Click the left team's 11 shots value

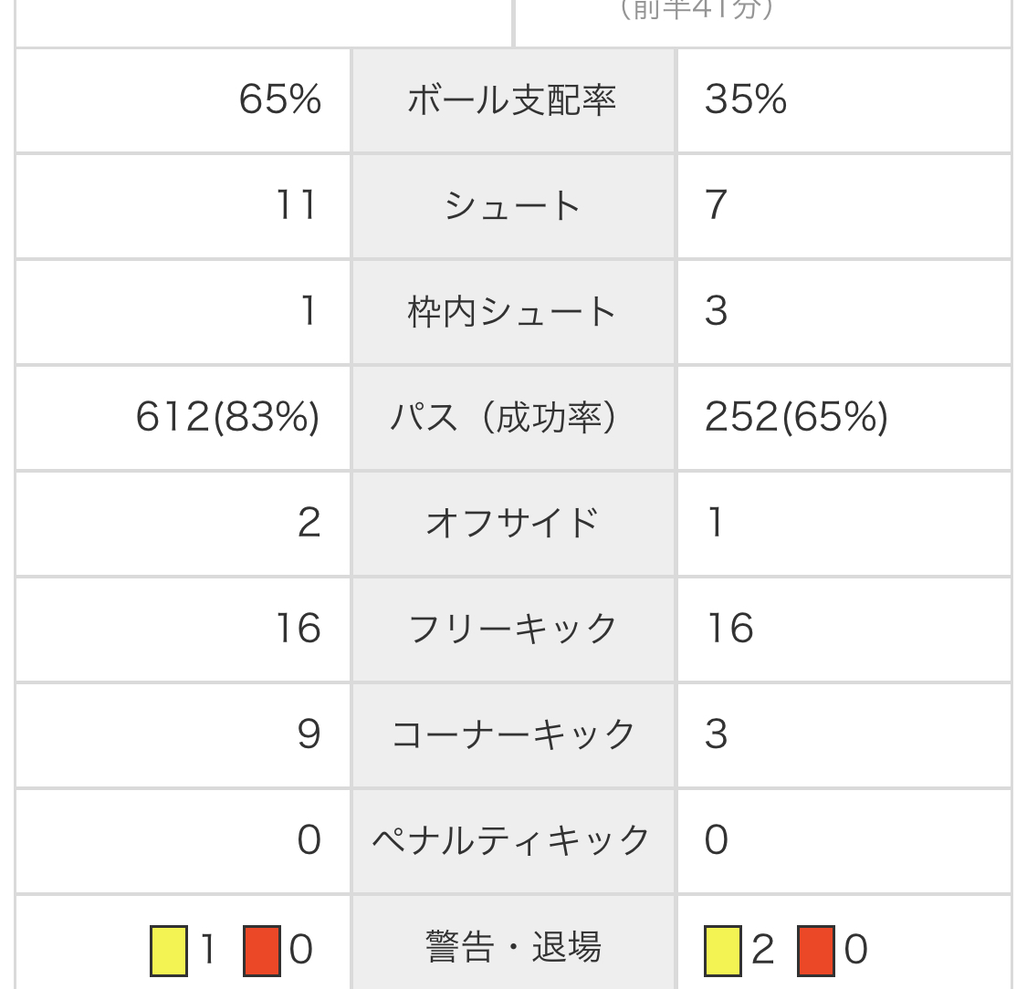click(x=298, y=205)
